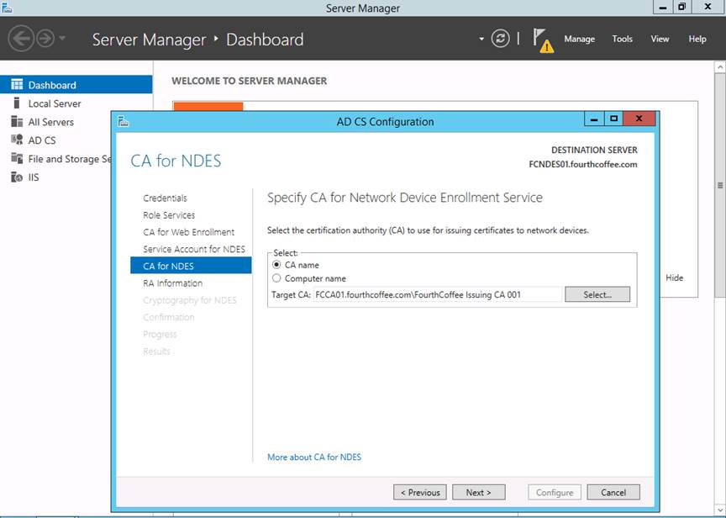
Task: Select the CA name radio button
Action: [276, 265]
